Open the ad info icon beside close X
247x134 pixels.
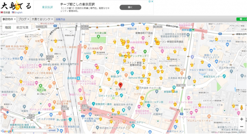pyautogui.click(x=150, y=1)
